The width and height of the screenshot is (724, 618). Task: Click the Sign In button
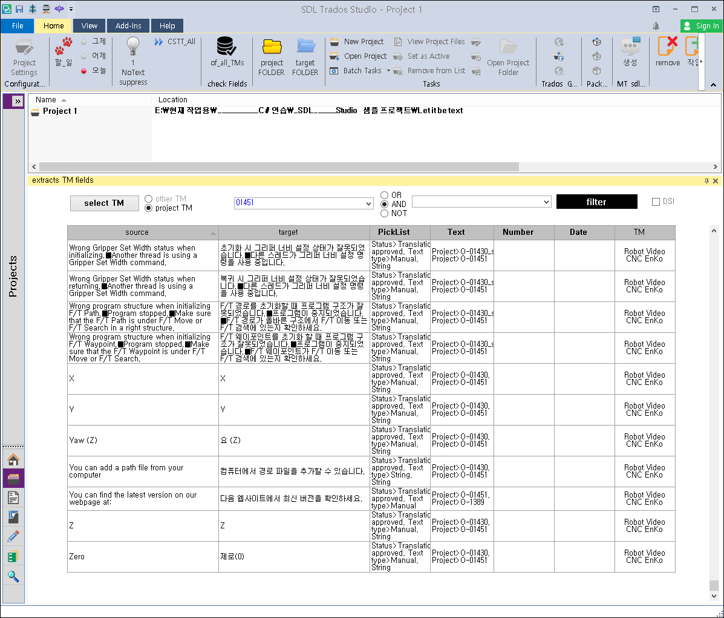[x=702, y=25]
